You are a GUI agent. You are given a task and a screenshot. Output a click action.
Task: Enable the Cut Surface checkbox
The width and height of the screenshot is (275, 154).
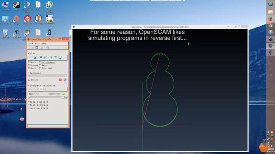(x=40, y=62)
